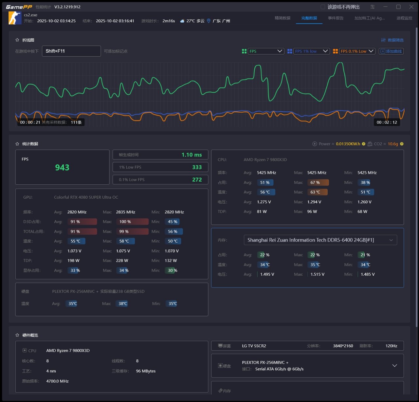The image size is (419, 402).
Task: Enable the 该游戏不再弹出 checkbox
Action: tap(323, 7)
